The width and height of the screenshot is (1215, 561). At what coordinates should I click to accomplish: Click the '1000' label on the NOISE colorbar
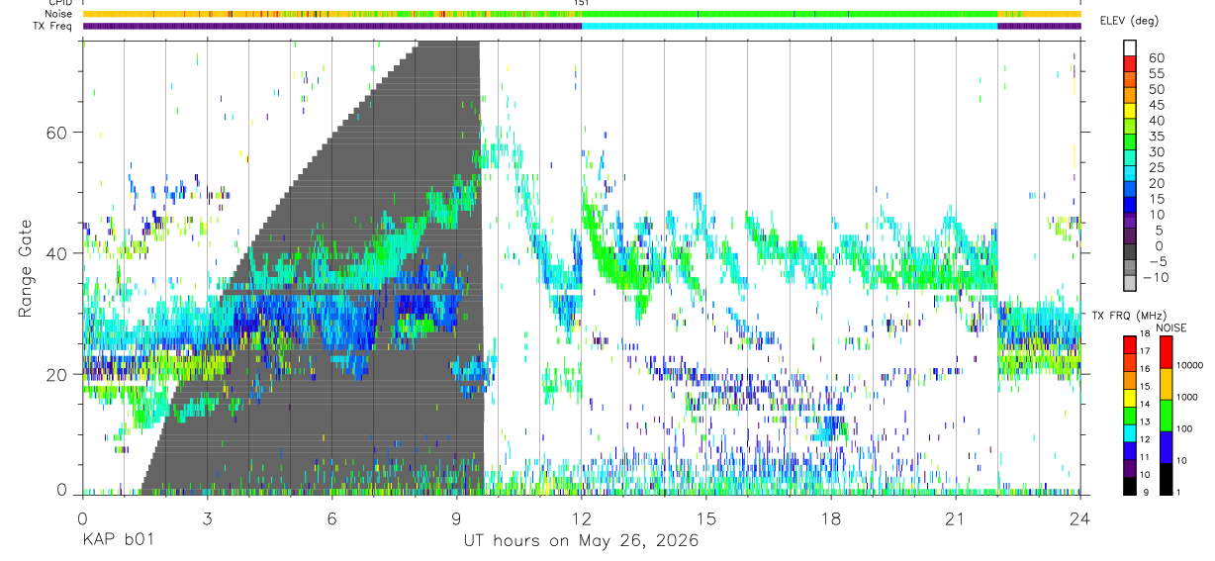1187,397
